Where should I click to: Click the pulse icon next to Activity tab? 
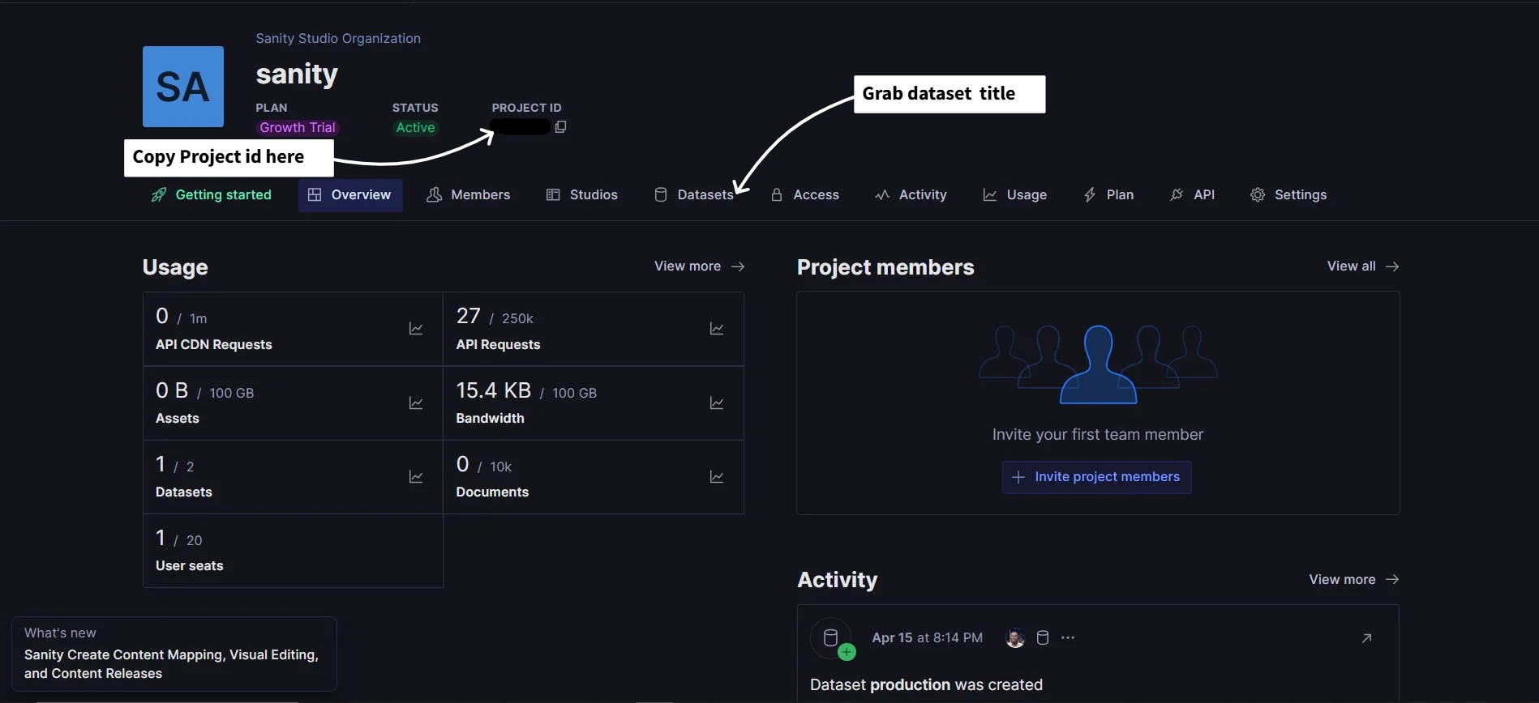pos(882,195)
